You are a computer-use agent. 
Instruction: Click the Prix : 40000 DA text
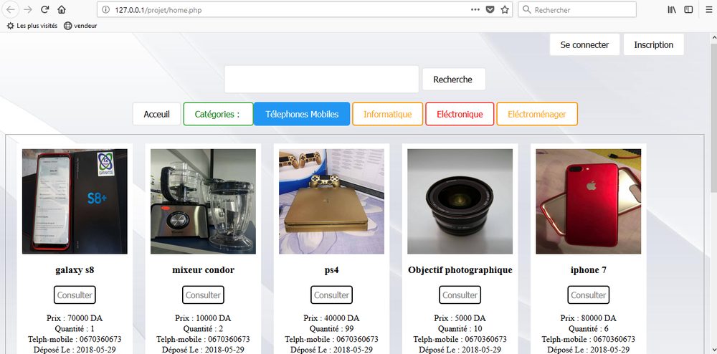point(331,318)
